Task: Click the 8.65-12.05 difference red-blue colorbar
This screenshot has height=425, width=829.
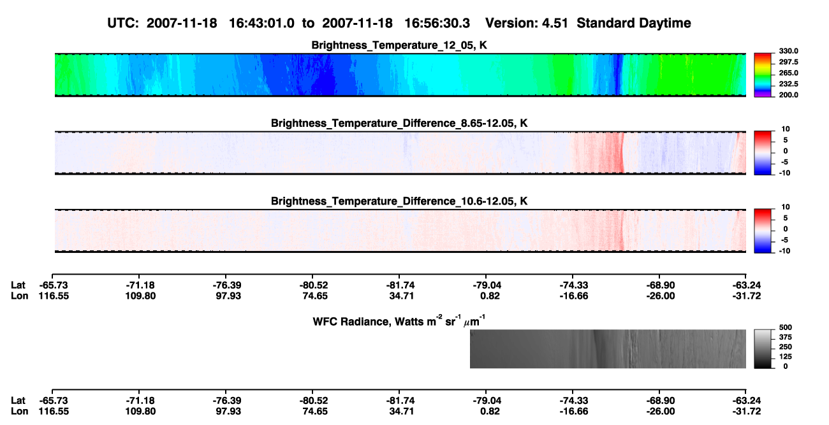Action: click(x=762, y=152)
